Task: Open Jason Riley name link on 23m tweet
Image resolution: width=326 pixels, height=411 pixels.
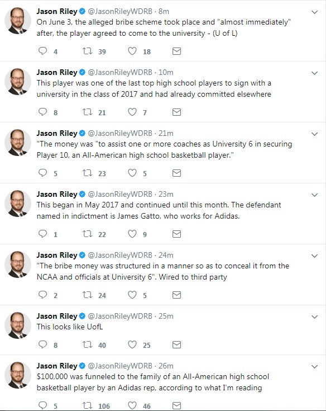Action: tap(57, 194)
